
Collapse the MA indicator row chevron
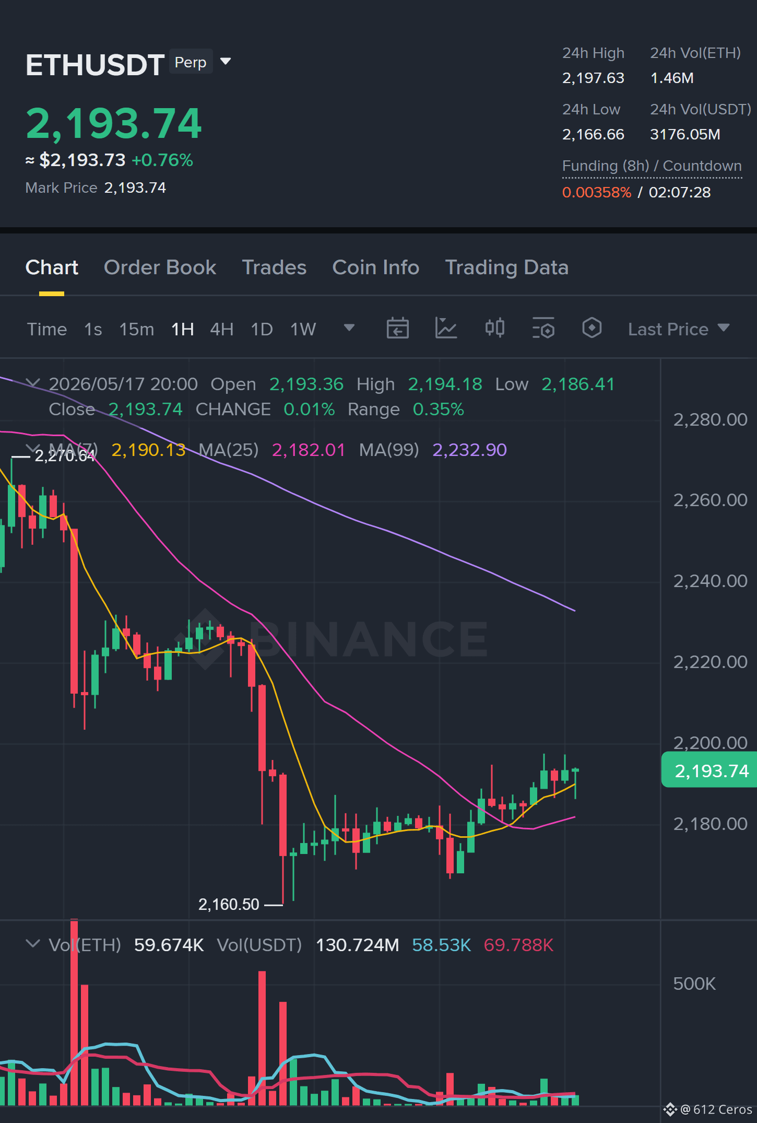pyautogui.click(x=33, y=449)
